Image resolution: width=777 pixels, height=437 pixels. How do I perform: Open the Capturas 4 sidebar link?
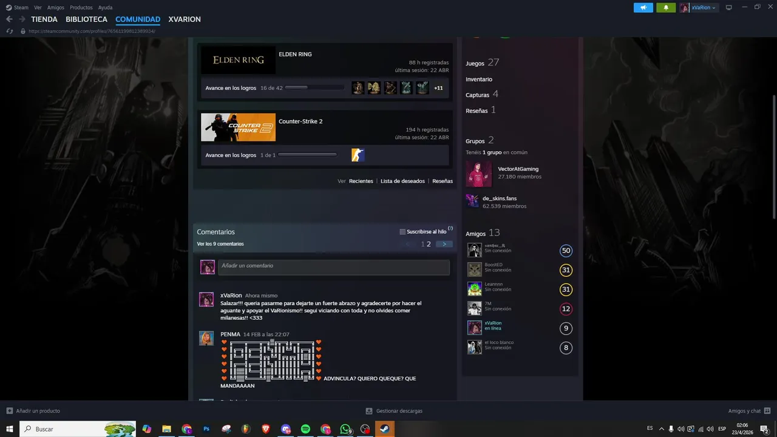pyautogui.click(x=482, y=94)
